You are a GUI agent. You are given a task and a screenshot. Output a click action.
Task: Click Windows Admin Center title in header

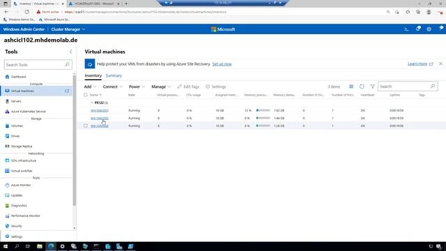point(24,29)
